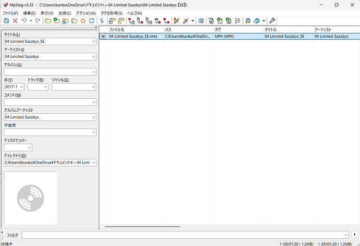Click the wrench options icon
360x246 pixels.
pos(272,21)
